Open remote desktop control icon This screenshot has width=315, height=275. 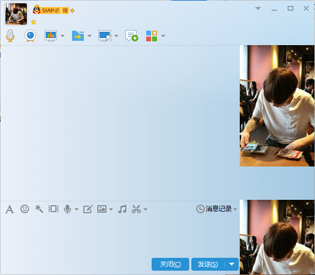coord(105,36)
